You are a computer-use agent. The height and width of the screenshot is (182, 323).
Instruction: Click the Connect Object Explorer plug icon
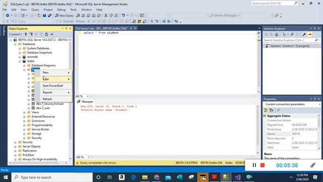26,34
